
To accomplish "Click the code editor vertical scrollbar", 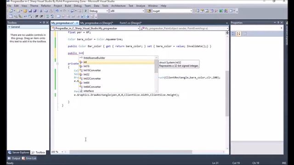I will (x=227, y=92).
